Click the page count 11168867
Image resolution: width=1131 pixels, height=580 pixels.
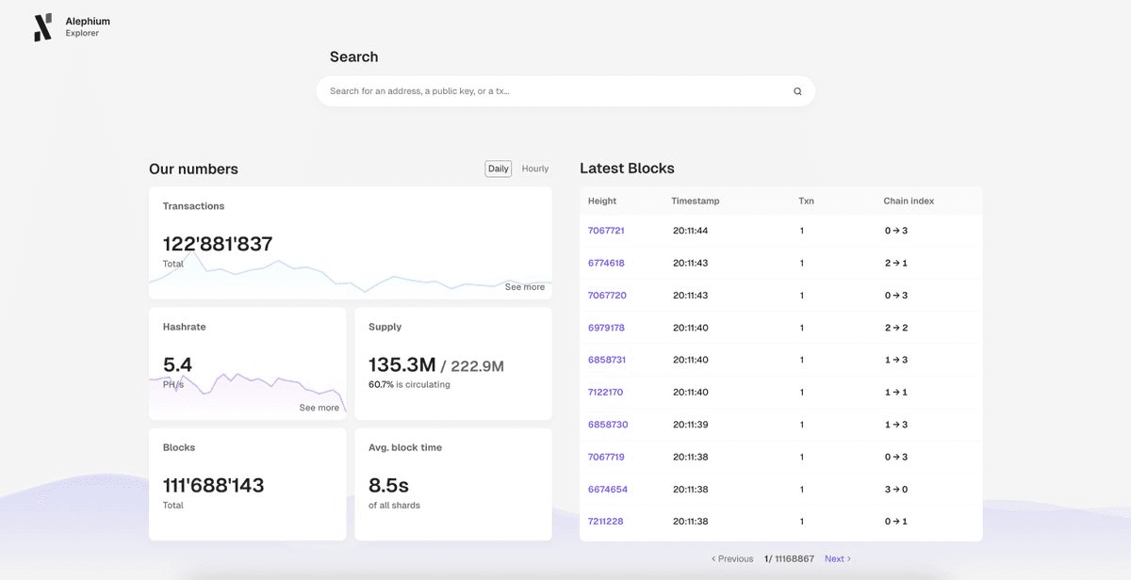point(795,558)
